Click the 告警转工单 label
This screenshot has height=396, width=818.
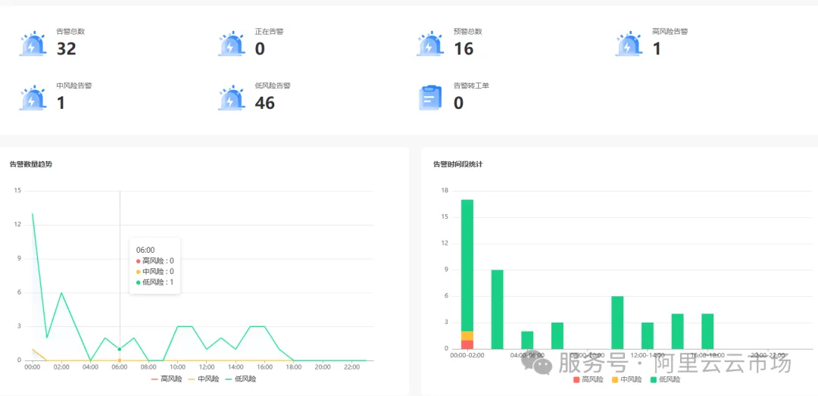pos(471,86)
